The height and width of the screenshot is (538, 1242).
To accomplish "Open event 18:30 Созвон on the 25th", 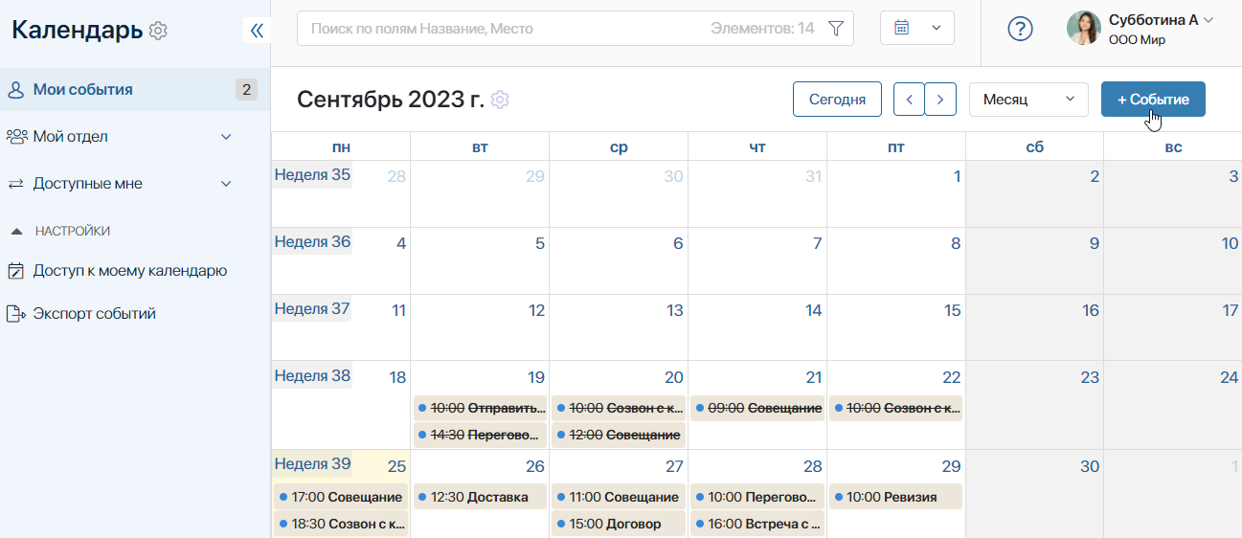I will (341, 524).
